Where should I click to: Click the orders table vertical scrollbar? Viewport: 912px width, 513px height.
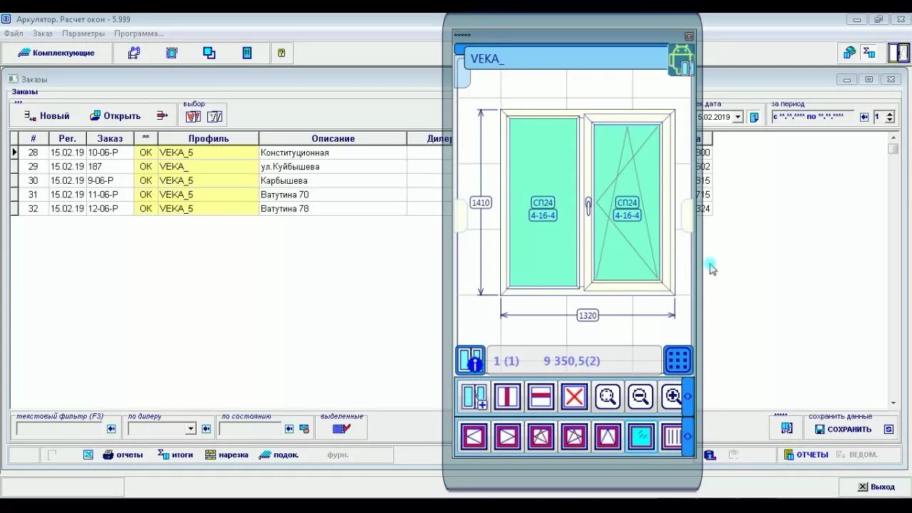(x=893, y=270)
